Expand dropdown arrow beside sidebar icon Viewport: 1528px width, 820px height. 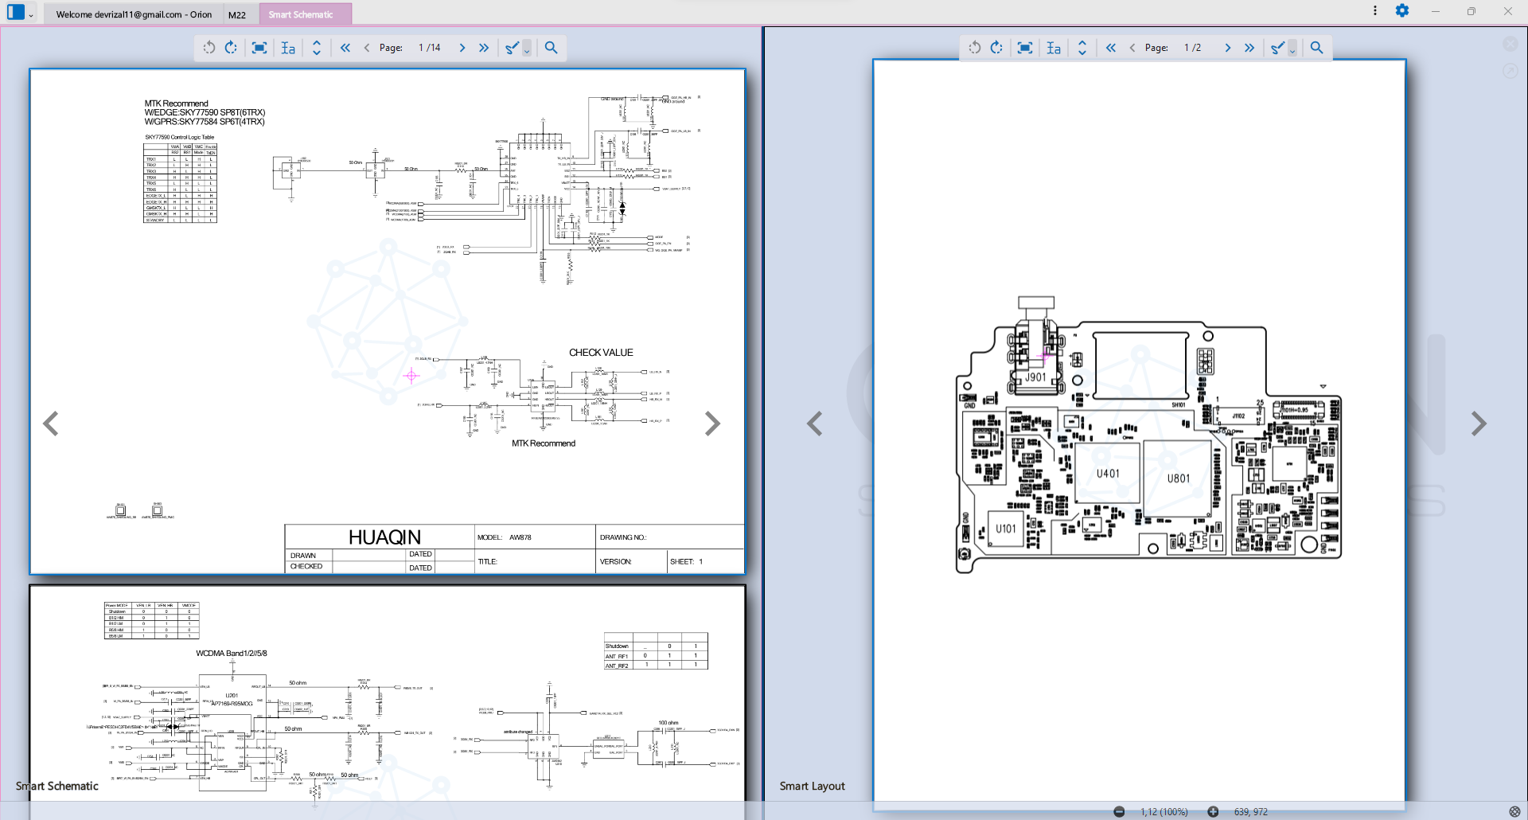pyautogui.click(x=31, y=14)
